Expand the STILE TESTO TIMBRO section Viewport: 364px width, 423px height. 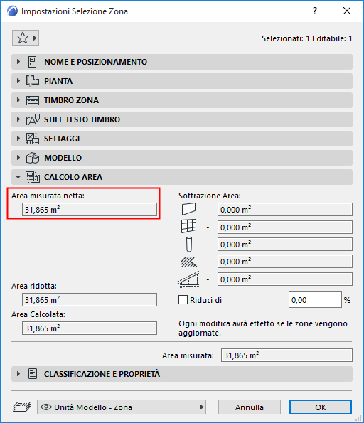[182, 119]
